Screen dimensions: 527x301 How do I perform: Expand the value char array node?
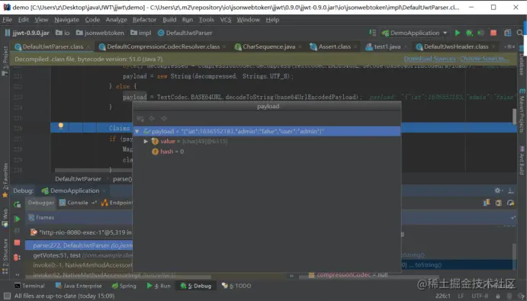146,142
